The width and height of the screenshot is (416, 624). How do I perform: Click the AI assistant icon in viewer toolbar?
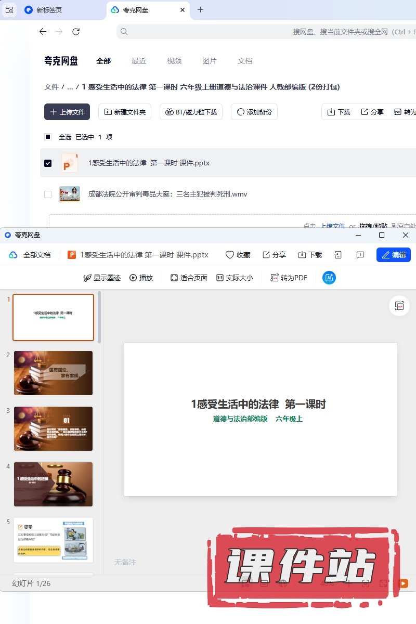(329, 278)
